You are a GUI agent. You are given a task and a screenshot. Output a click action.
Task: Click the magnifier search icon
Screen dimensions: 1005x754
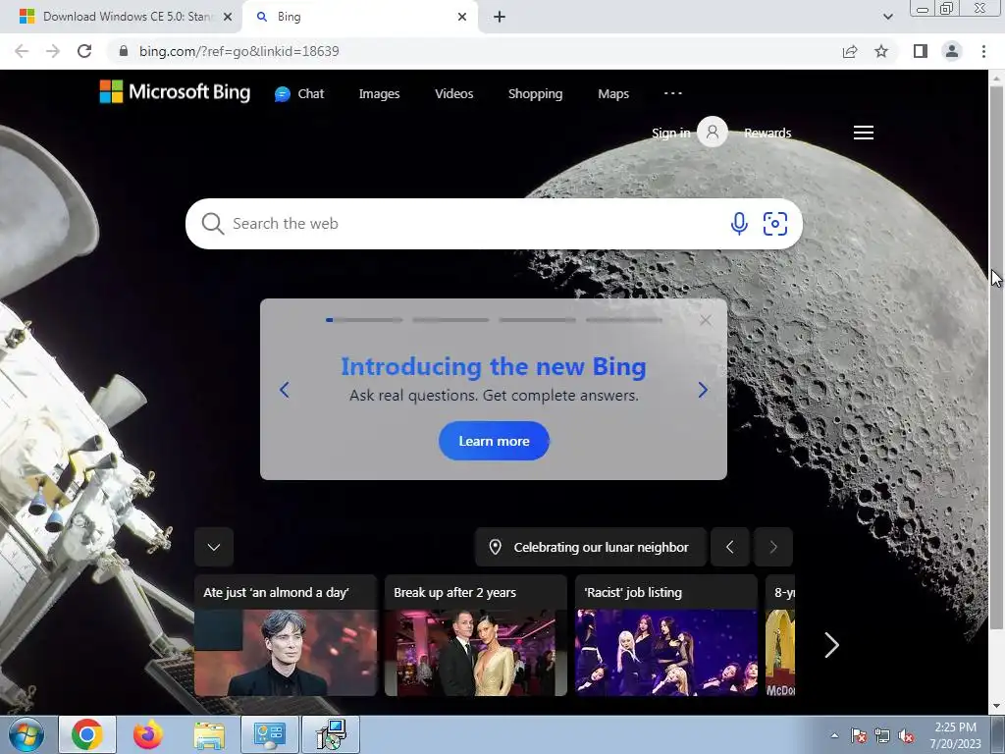[x=212, y=224]
